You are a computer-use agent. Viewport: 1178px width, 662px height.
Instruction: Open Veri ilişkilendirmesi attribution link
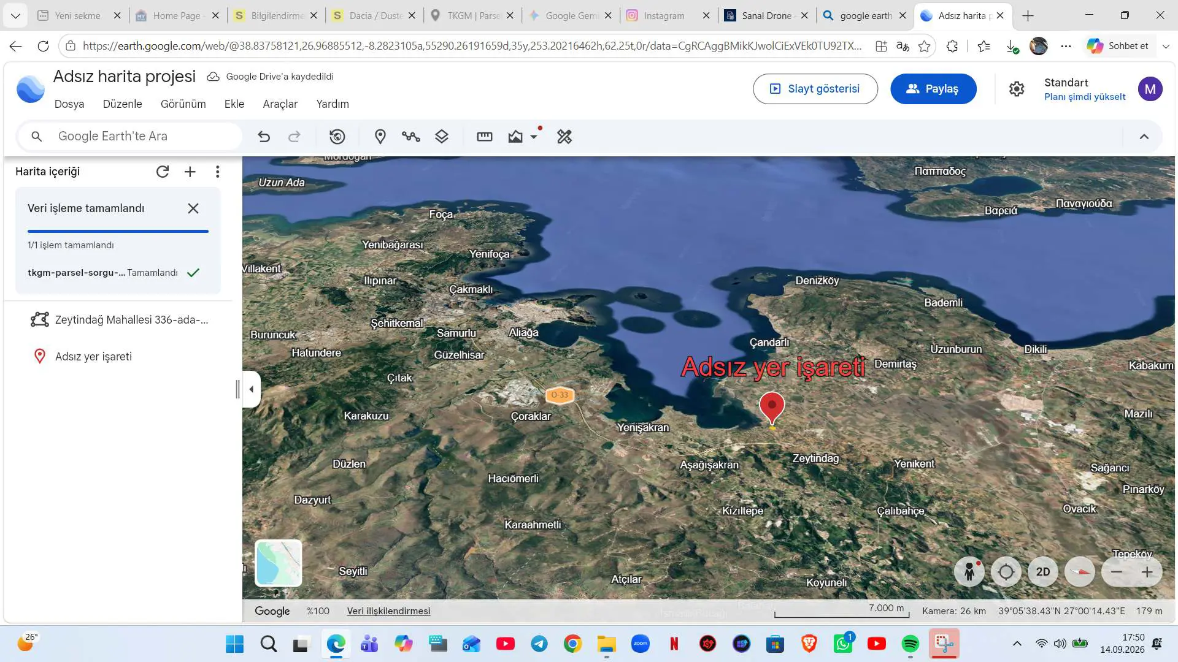[x=388, y=611]
